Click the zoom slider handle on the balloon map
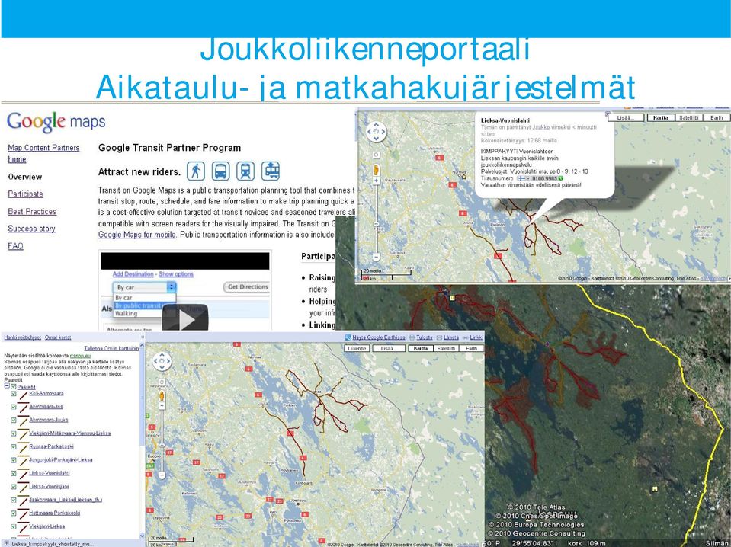The width and height of the screenshot is (731, 547). coord(377,224)
